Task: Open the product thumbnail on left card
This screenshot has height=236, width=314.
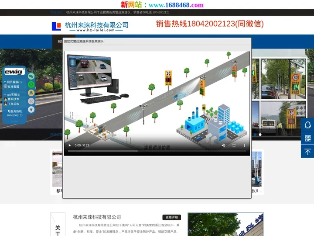Action: click(x=57, y=169)
